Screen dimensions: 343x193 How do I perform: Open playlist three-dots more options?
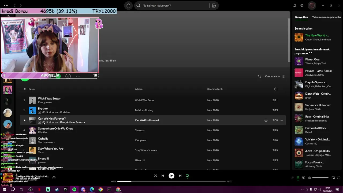coord(78,76)
